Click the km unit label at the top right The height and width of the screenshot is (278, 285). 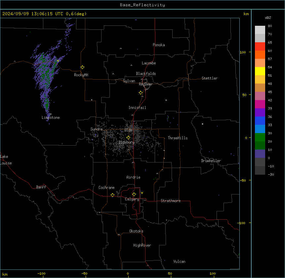(246, 14)
